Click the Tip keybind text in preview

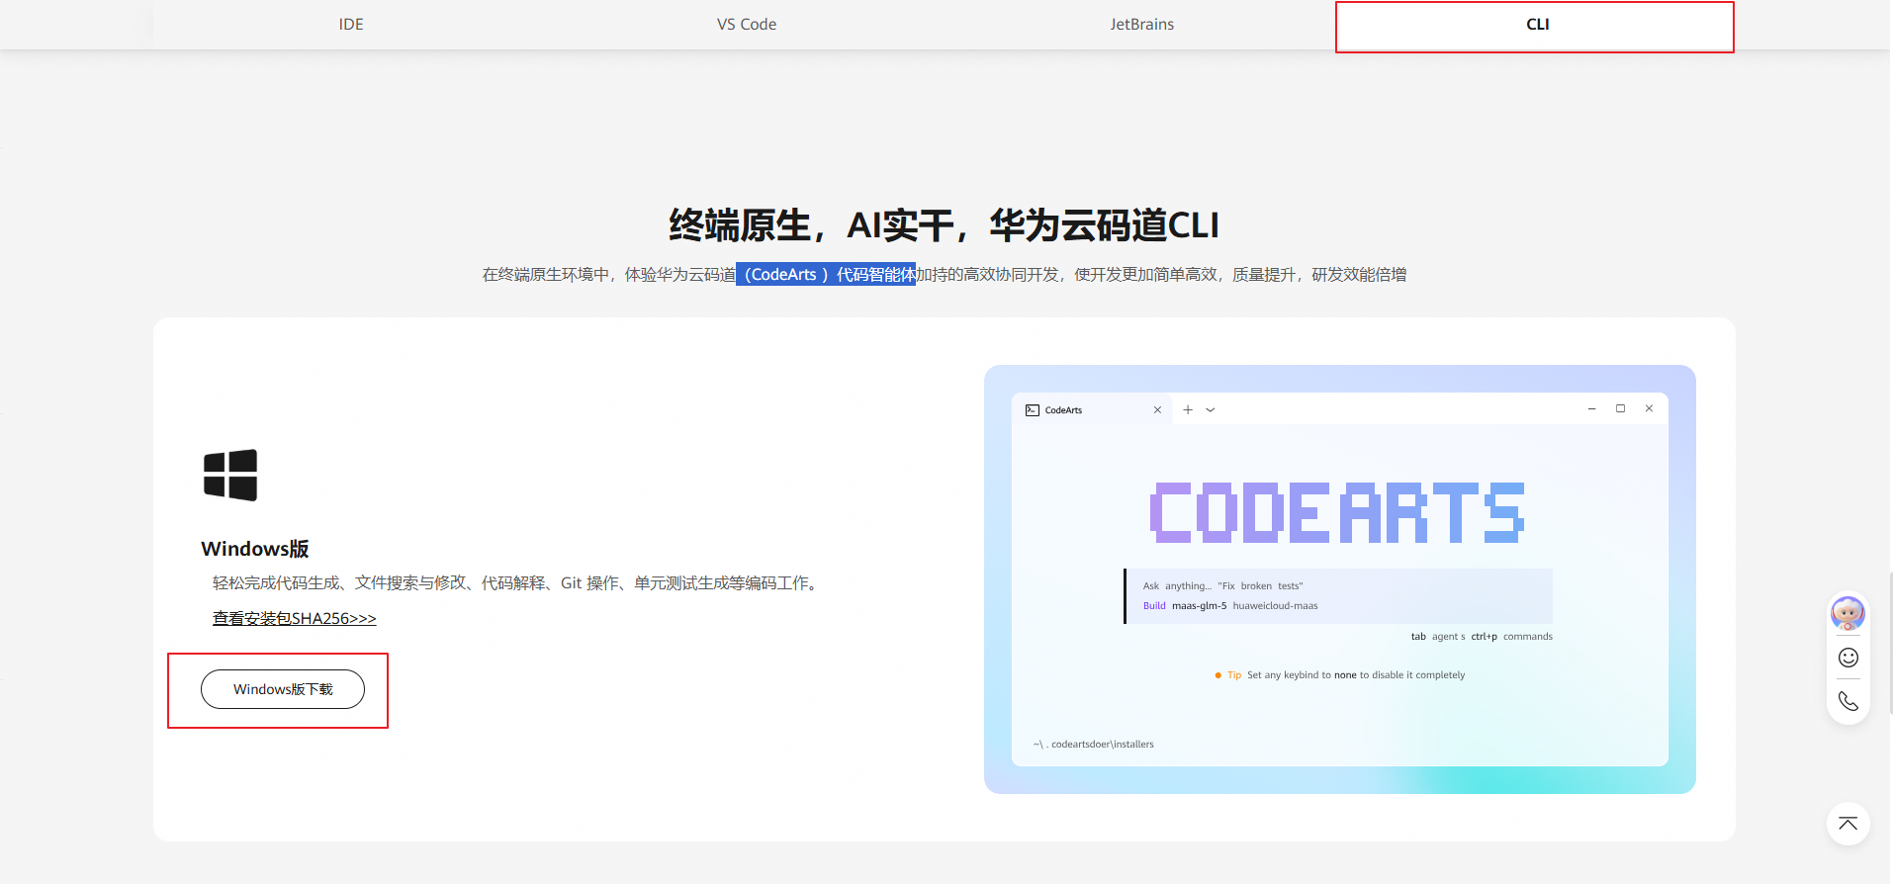1340,675
